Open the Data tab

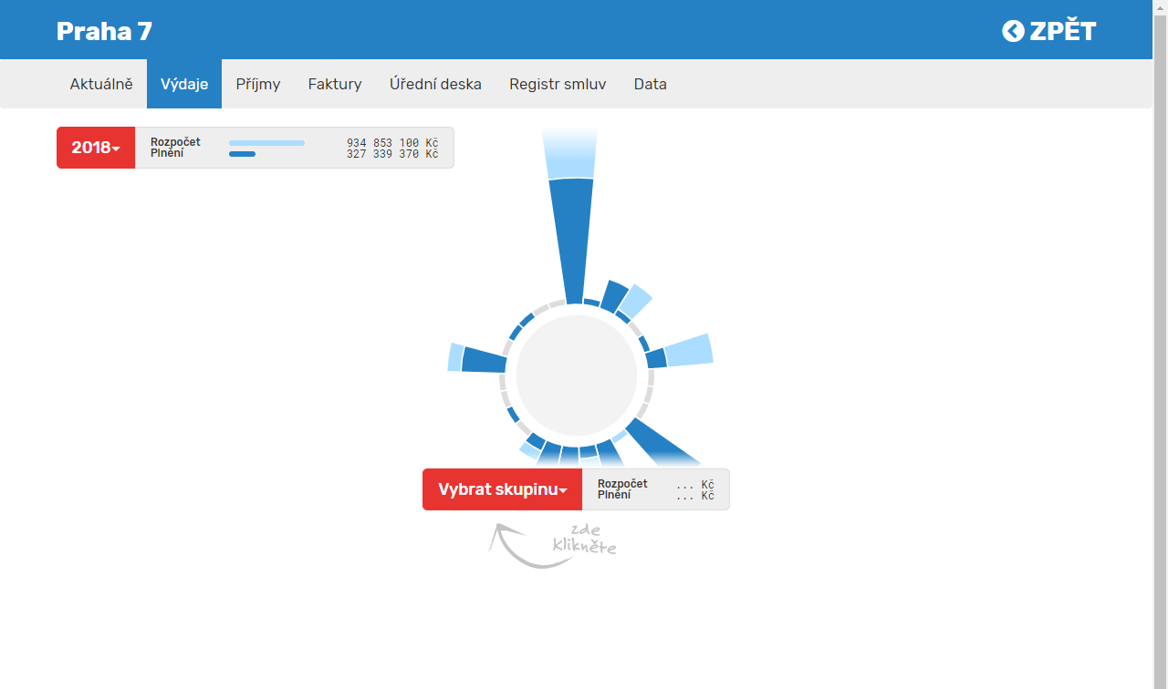pos(651,84)
